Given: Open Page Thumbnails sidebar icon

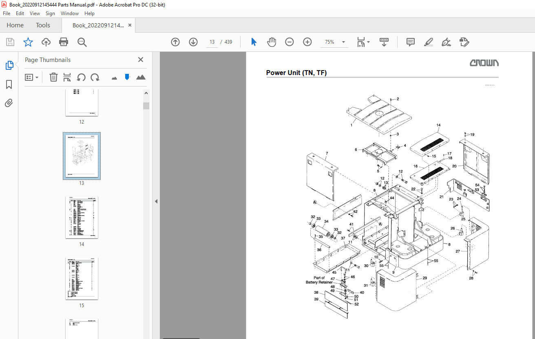Looking at the screenshot, I should [9, 65].
